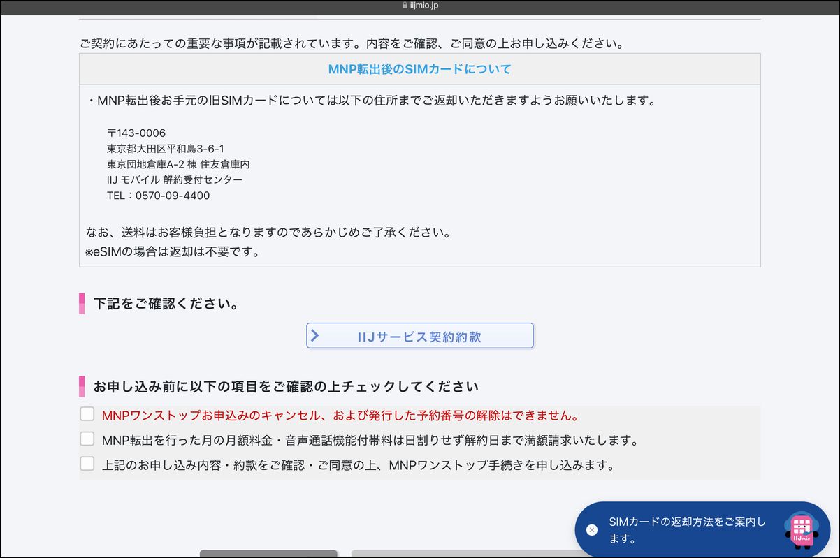
Task: Open the IIJmio chatbot mascot icon
Action: (x=801, y=530)
